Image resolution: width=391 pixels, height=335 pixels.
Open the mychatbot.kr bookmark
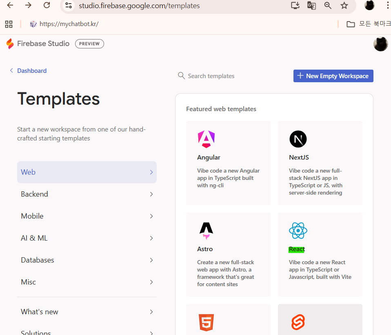pos(64,24)
